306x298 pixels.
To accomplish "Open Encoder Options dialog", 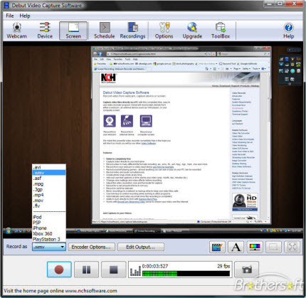I will pyautogui.click(x=92, y=247).
